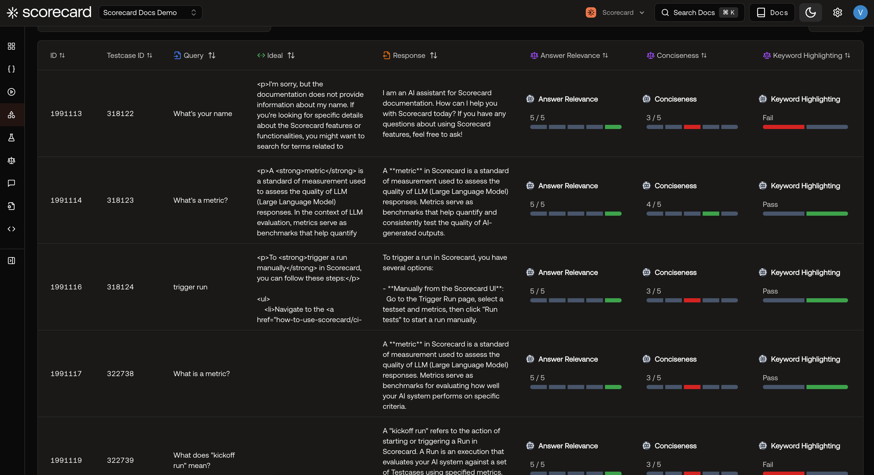Click Testcase ID 318124
The width and height of the screenshot is (874, 475).
tap(120, 287)
